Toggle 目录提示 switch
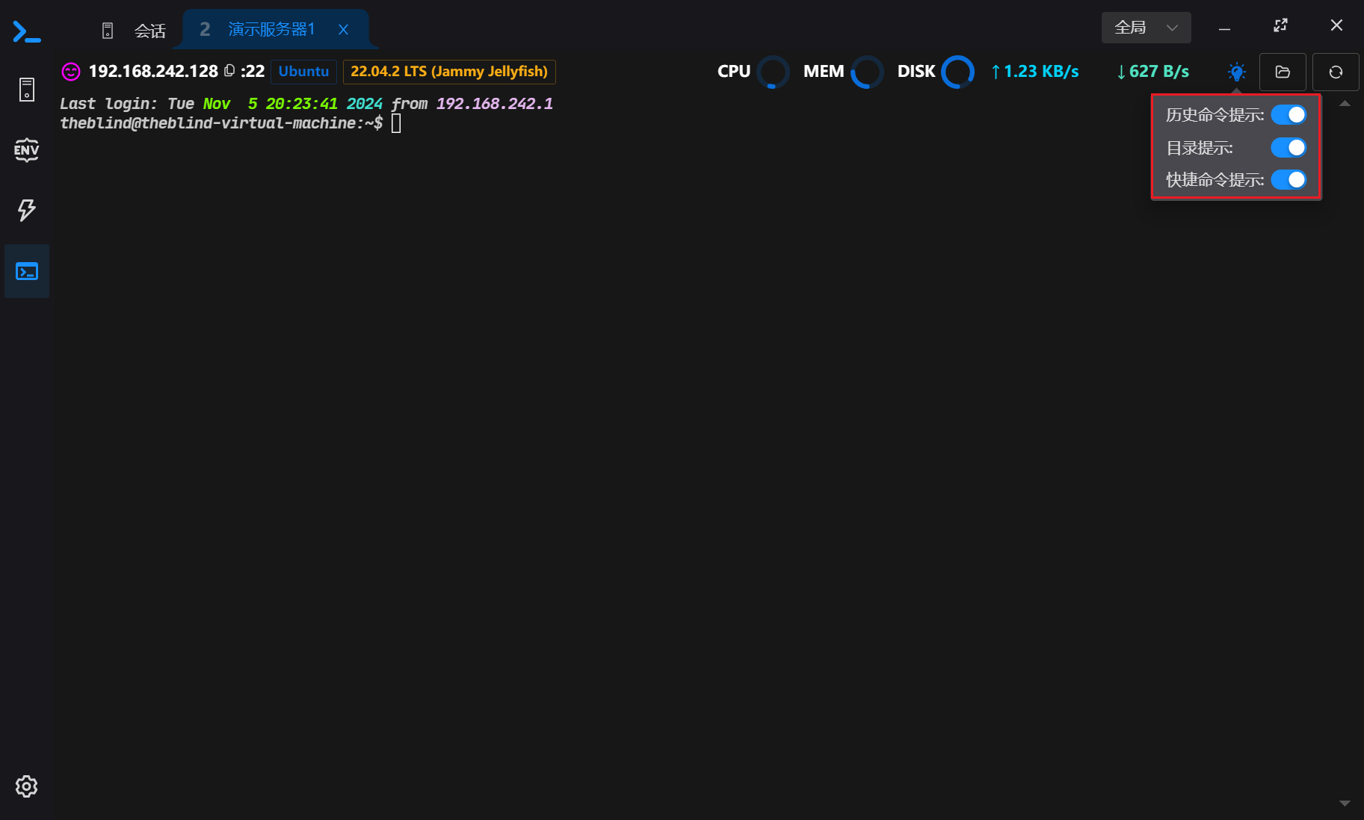 [1289, 147]
